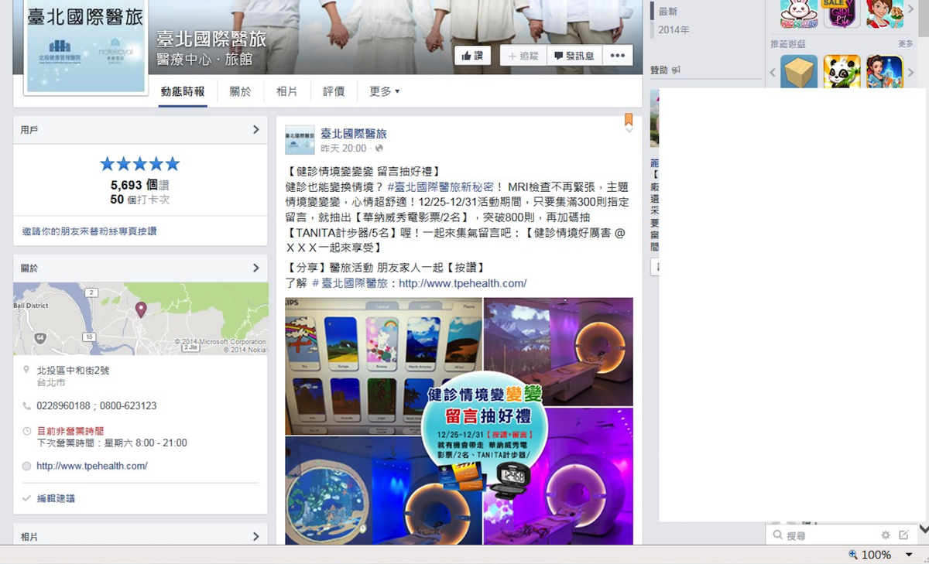The height and width of the screenshot is (564, 929).
Task: Click the 發訊息 (Message) button
Action: pos(574,56)
